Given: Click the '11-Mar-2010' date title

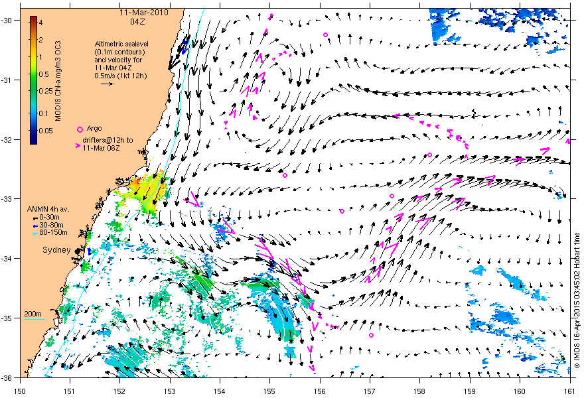Looking at the screenshot, I should (144, 13).
